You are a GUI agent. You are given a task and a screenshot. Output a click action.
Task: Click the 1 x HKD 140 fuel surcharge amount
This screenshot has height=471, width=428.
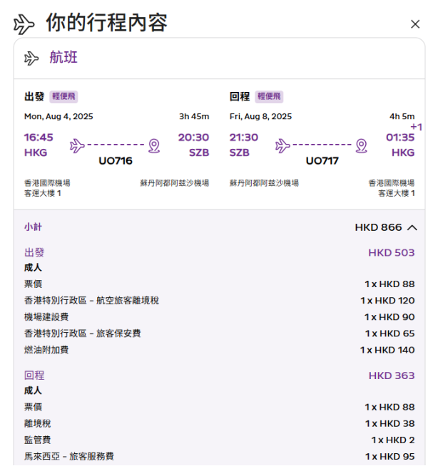coord(387,351)
